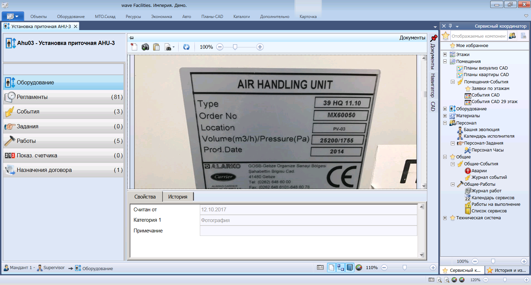Image resolution: width=531 pixels, height=285 pixels.
Task: Click the Работы на выполнение lock icon
Action: coord(468,204)
